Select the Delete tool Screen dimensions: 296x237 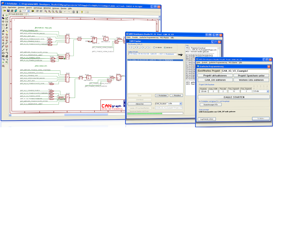coord(3,34)
